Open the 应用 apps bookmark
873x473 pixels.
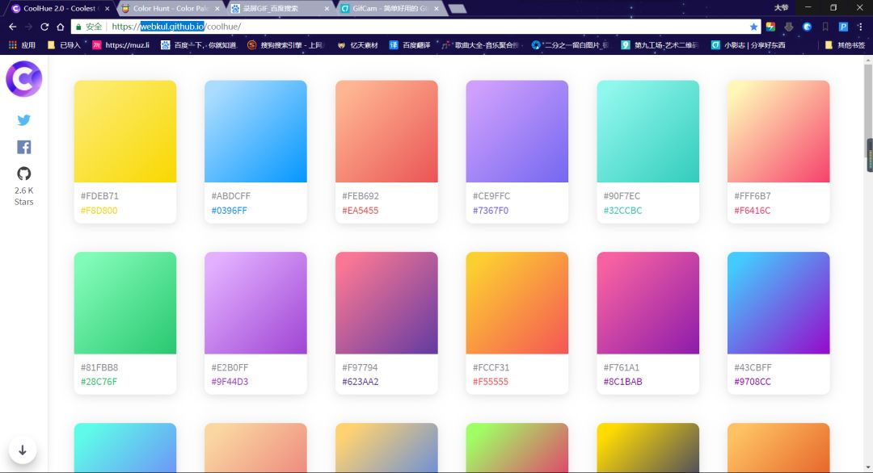[x=22, y=45]
